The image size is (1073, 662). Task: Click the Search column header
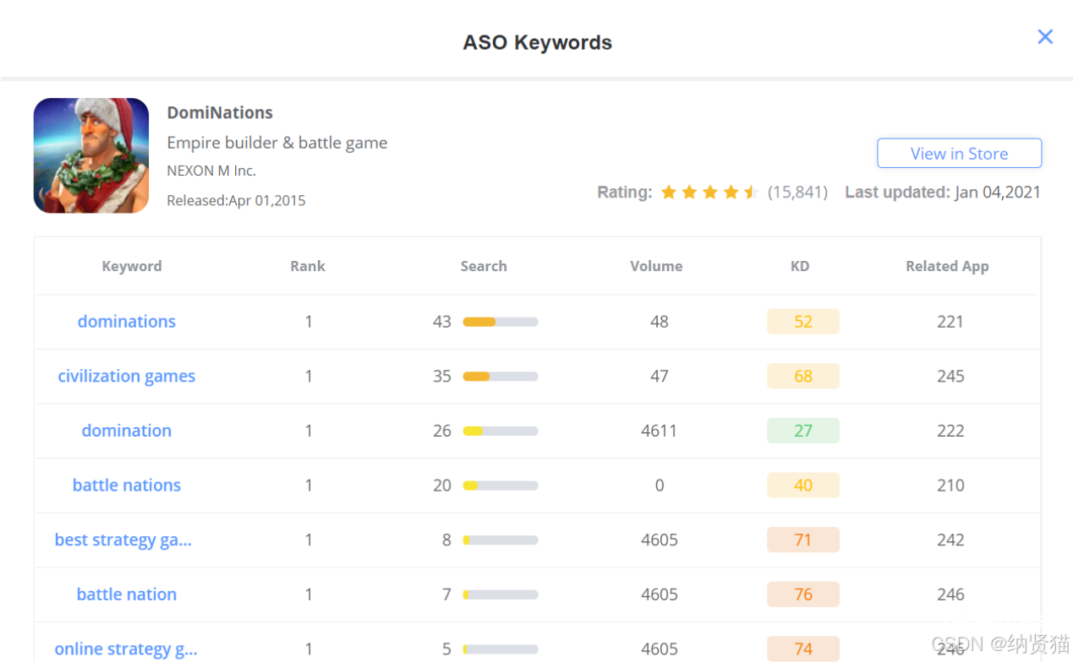click(x=484, y=266)
